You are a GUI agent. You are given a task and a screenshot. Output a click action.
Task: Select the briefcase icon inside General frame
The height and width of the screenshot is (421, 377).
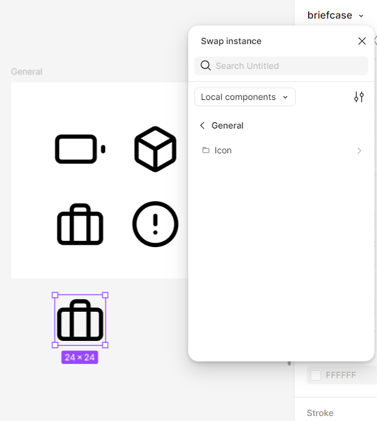pos(80,224)
